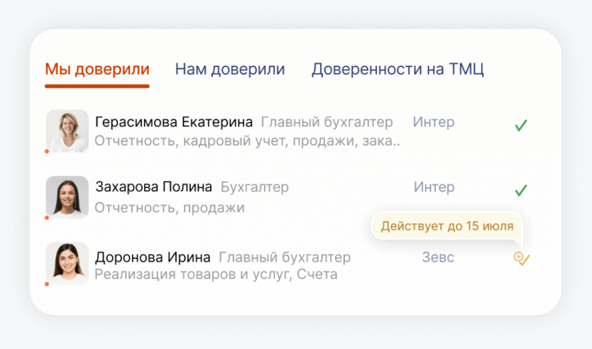Click the Зевс organization label

coord(438,257)
